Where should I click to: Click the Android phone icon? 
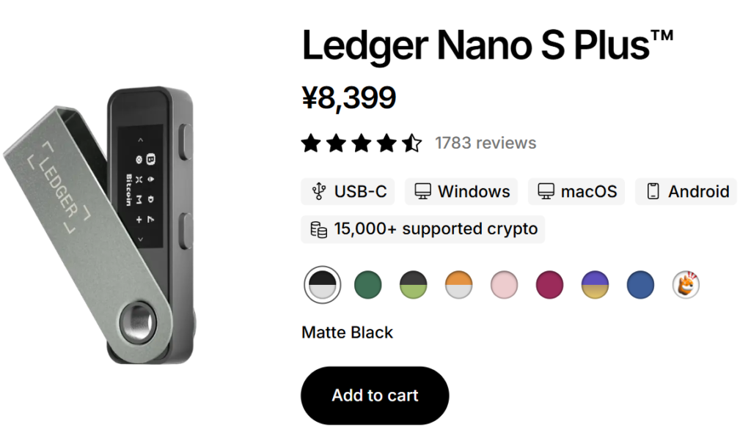[653, 192]
